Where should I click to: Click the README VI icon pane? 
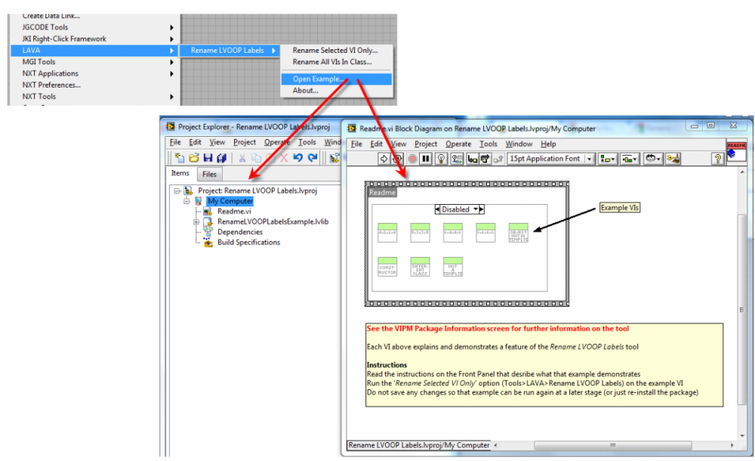pos(736,151)
